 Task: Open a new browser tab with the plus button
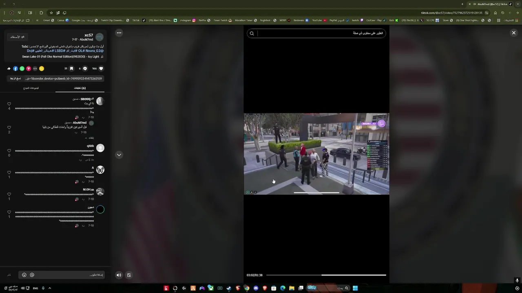point(462,4)
